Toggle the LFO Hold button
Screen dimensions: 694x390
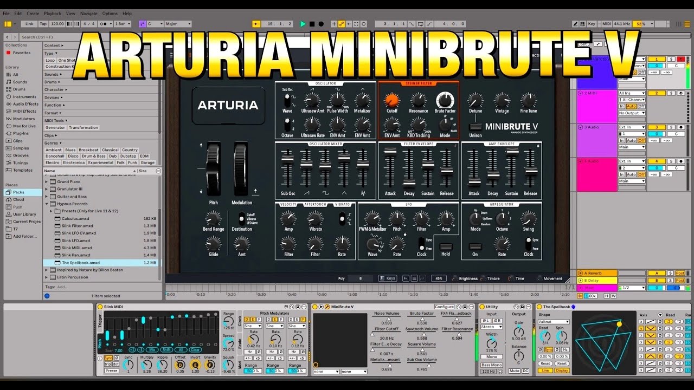[446, 246]
